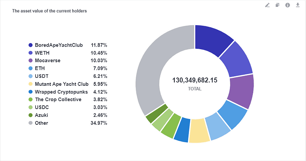Click the copy chart icon
306x161 pixels.
coord(277,5)
